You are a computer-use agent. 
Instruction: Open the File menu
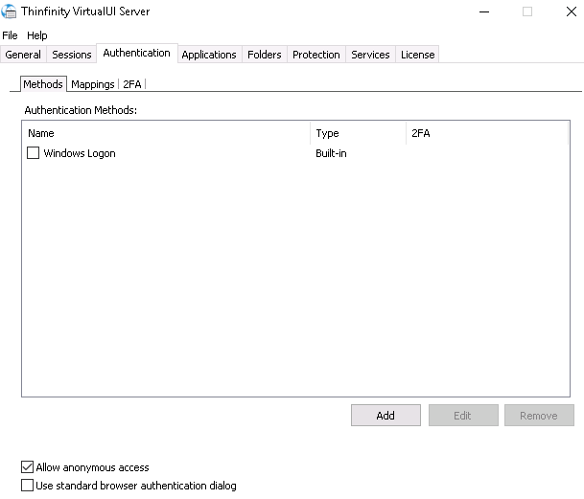(10, 35)
